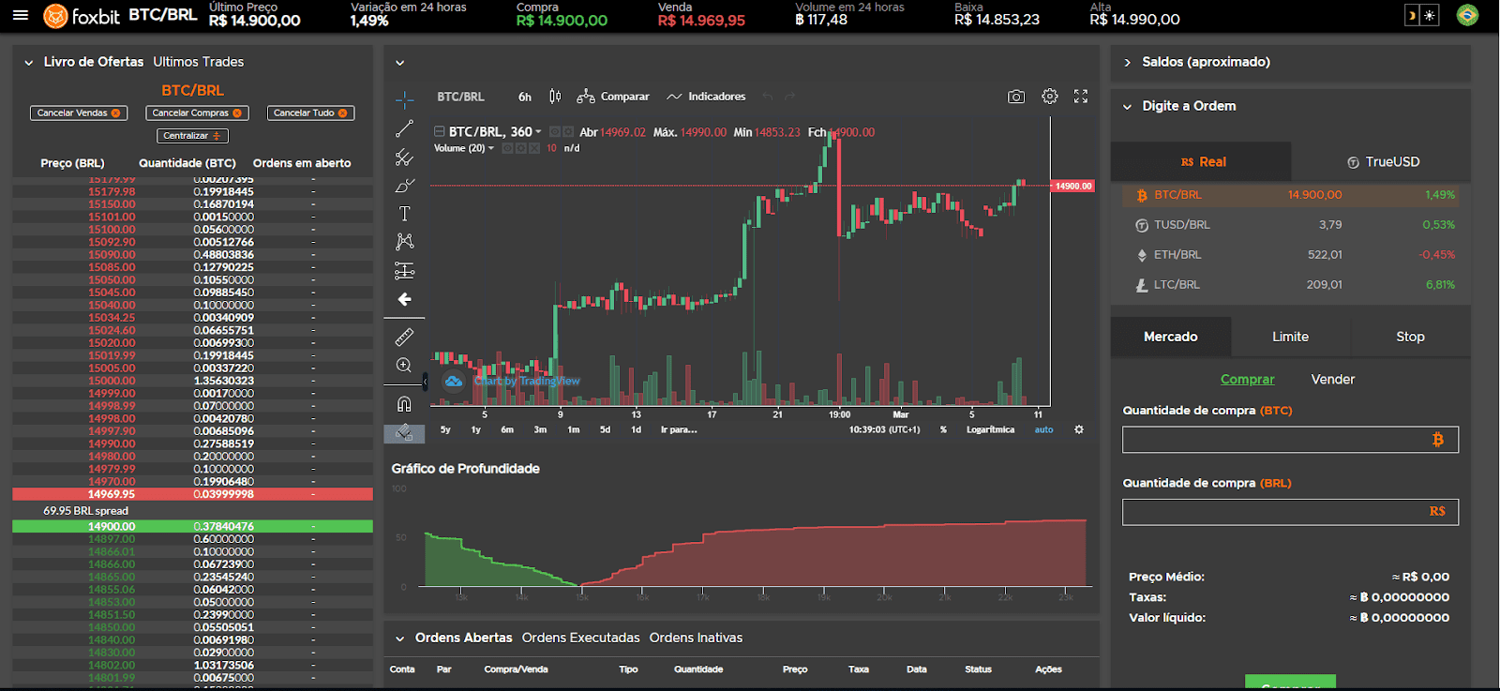Click the foxbit logo

(82, 16)
